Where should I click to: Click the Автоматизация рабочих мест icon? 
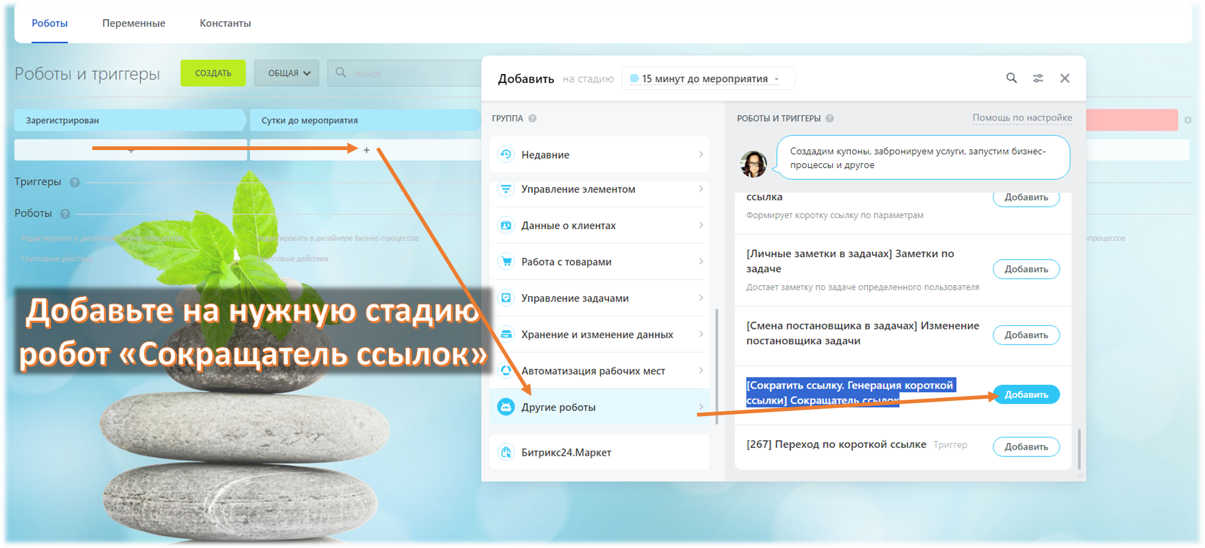click(x=506, y=371)
